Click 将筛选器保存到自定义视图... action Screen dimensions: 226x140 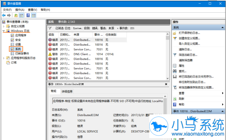pyautogui.click(x=196, y=87)
